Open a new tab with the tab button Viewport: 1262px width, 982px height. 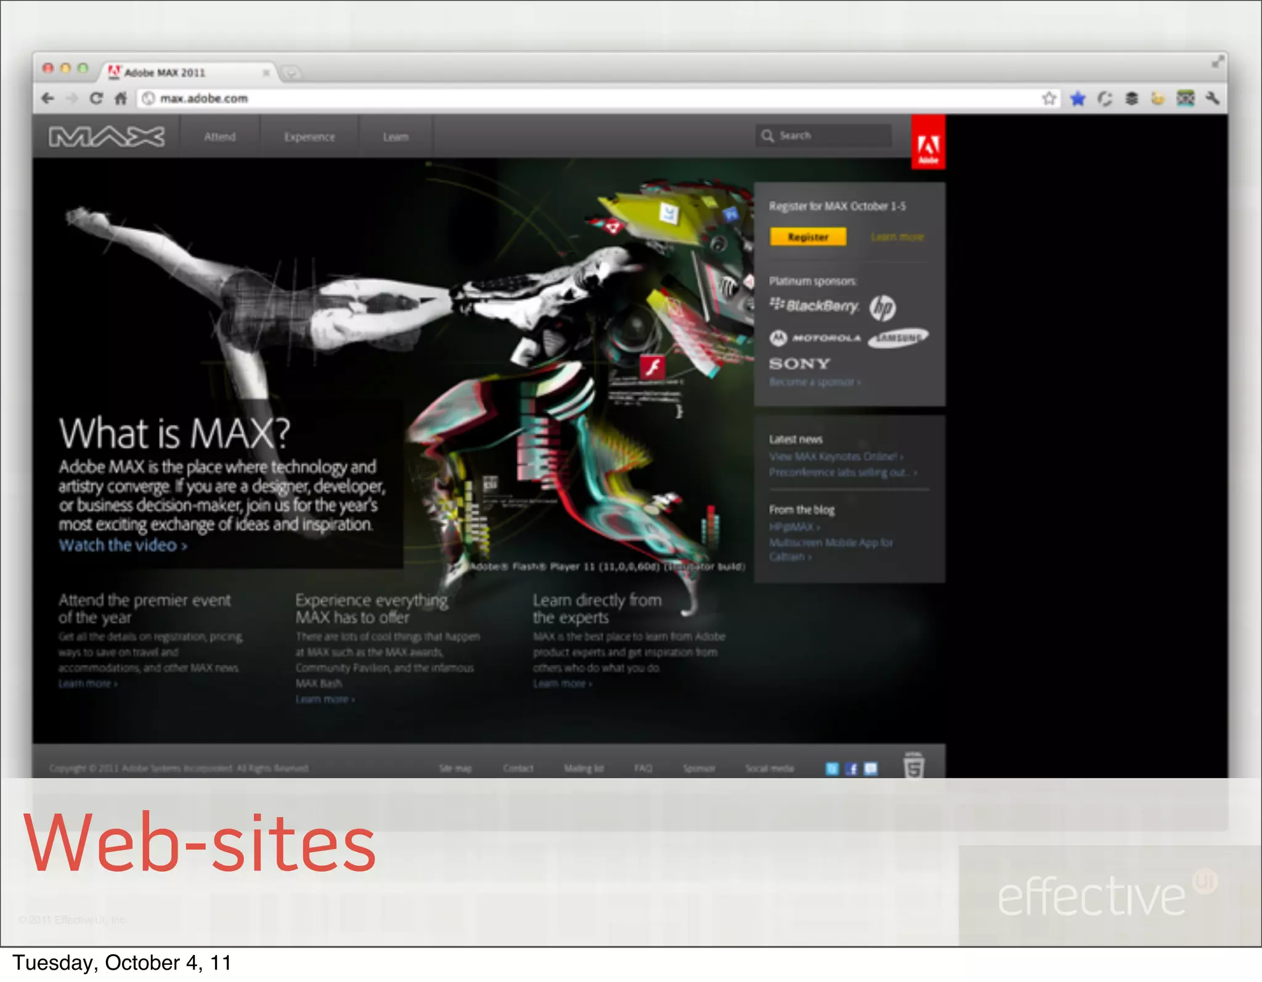291,73
